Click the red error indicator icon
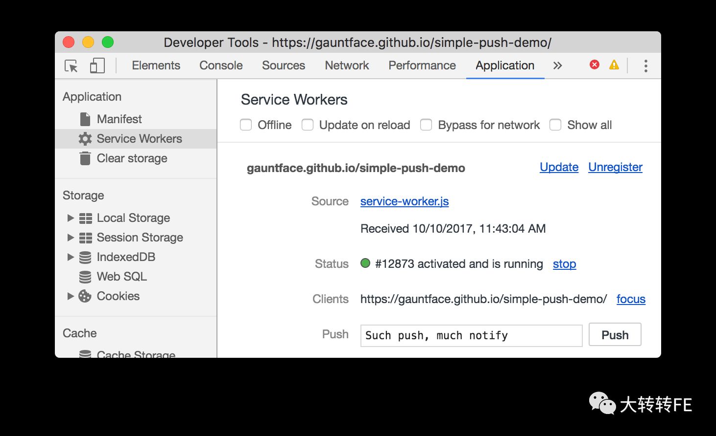This screenshot has width=716, height=436. click(x=595, y=65)
